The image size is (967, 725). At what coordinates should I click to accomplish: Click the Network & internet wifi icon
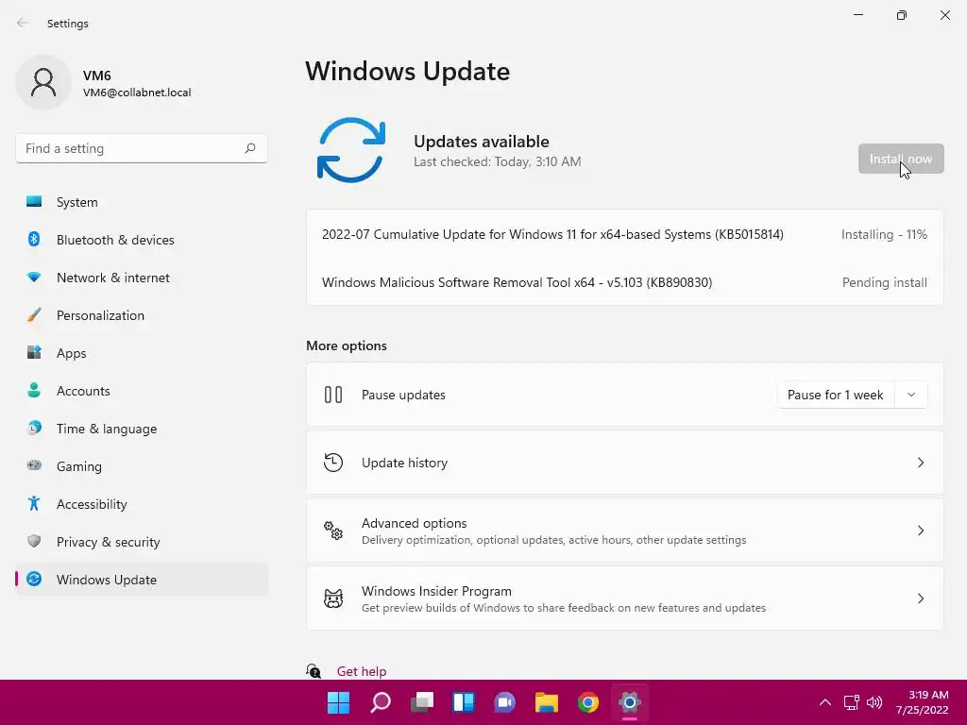[x=34, y=278]
